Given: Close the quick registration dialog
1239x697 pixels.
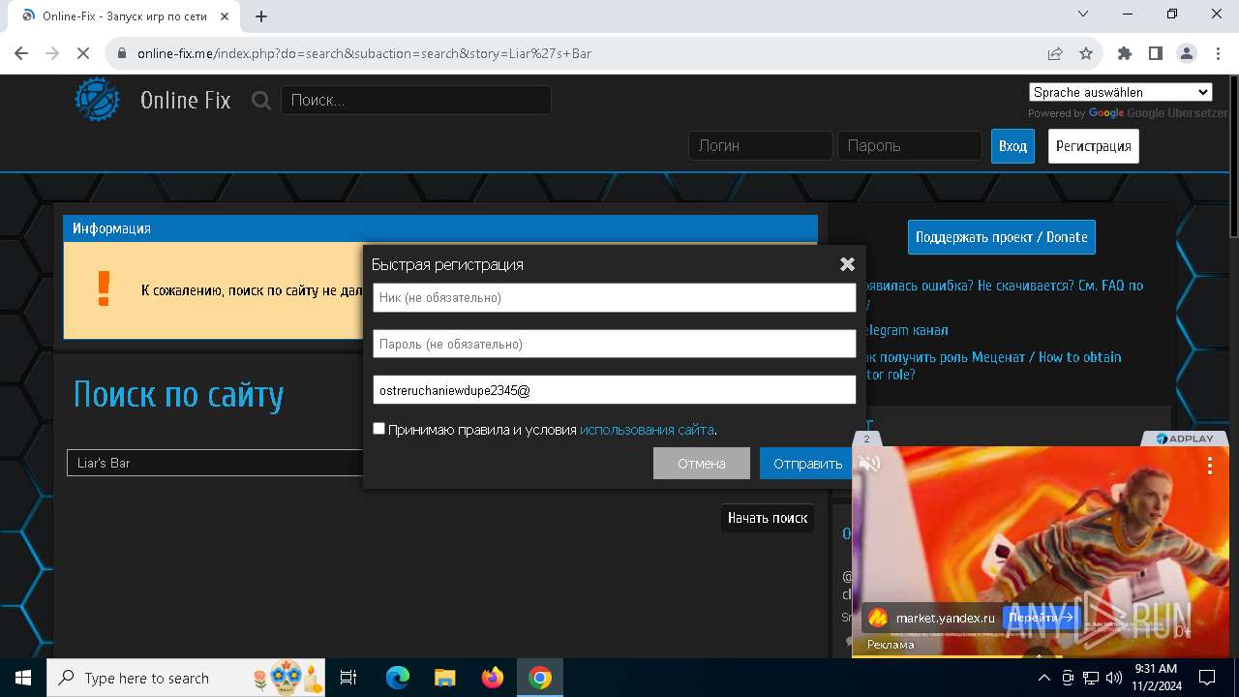Looking at the screenshot, I should (847, 264).
